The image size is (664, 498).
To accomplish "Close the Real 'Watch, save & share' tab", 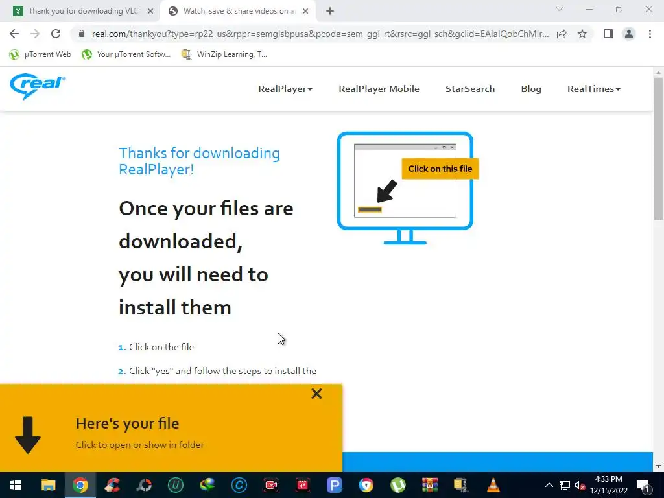I will click(x=305, y=12).
